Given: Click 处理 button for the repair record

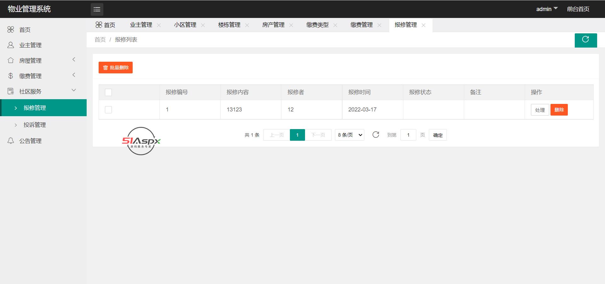Looking at the screenshot, I should [x=540, y=110].
